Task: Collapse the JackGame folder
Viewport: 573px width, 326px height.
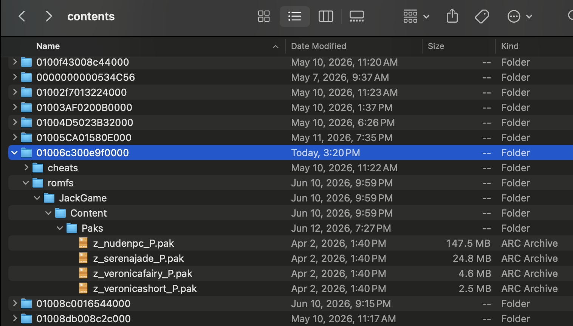Action: tap(37, 198)
